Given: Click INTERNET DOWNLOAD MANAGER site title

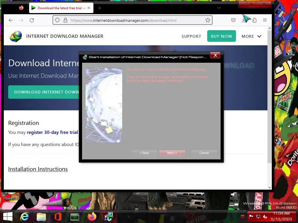Looking at the screenshot, I should tap(65, 36).
